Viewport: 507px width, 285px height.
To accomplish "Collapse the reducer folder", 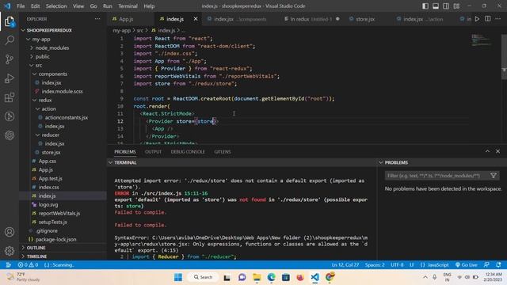I will (50, 135).
